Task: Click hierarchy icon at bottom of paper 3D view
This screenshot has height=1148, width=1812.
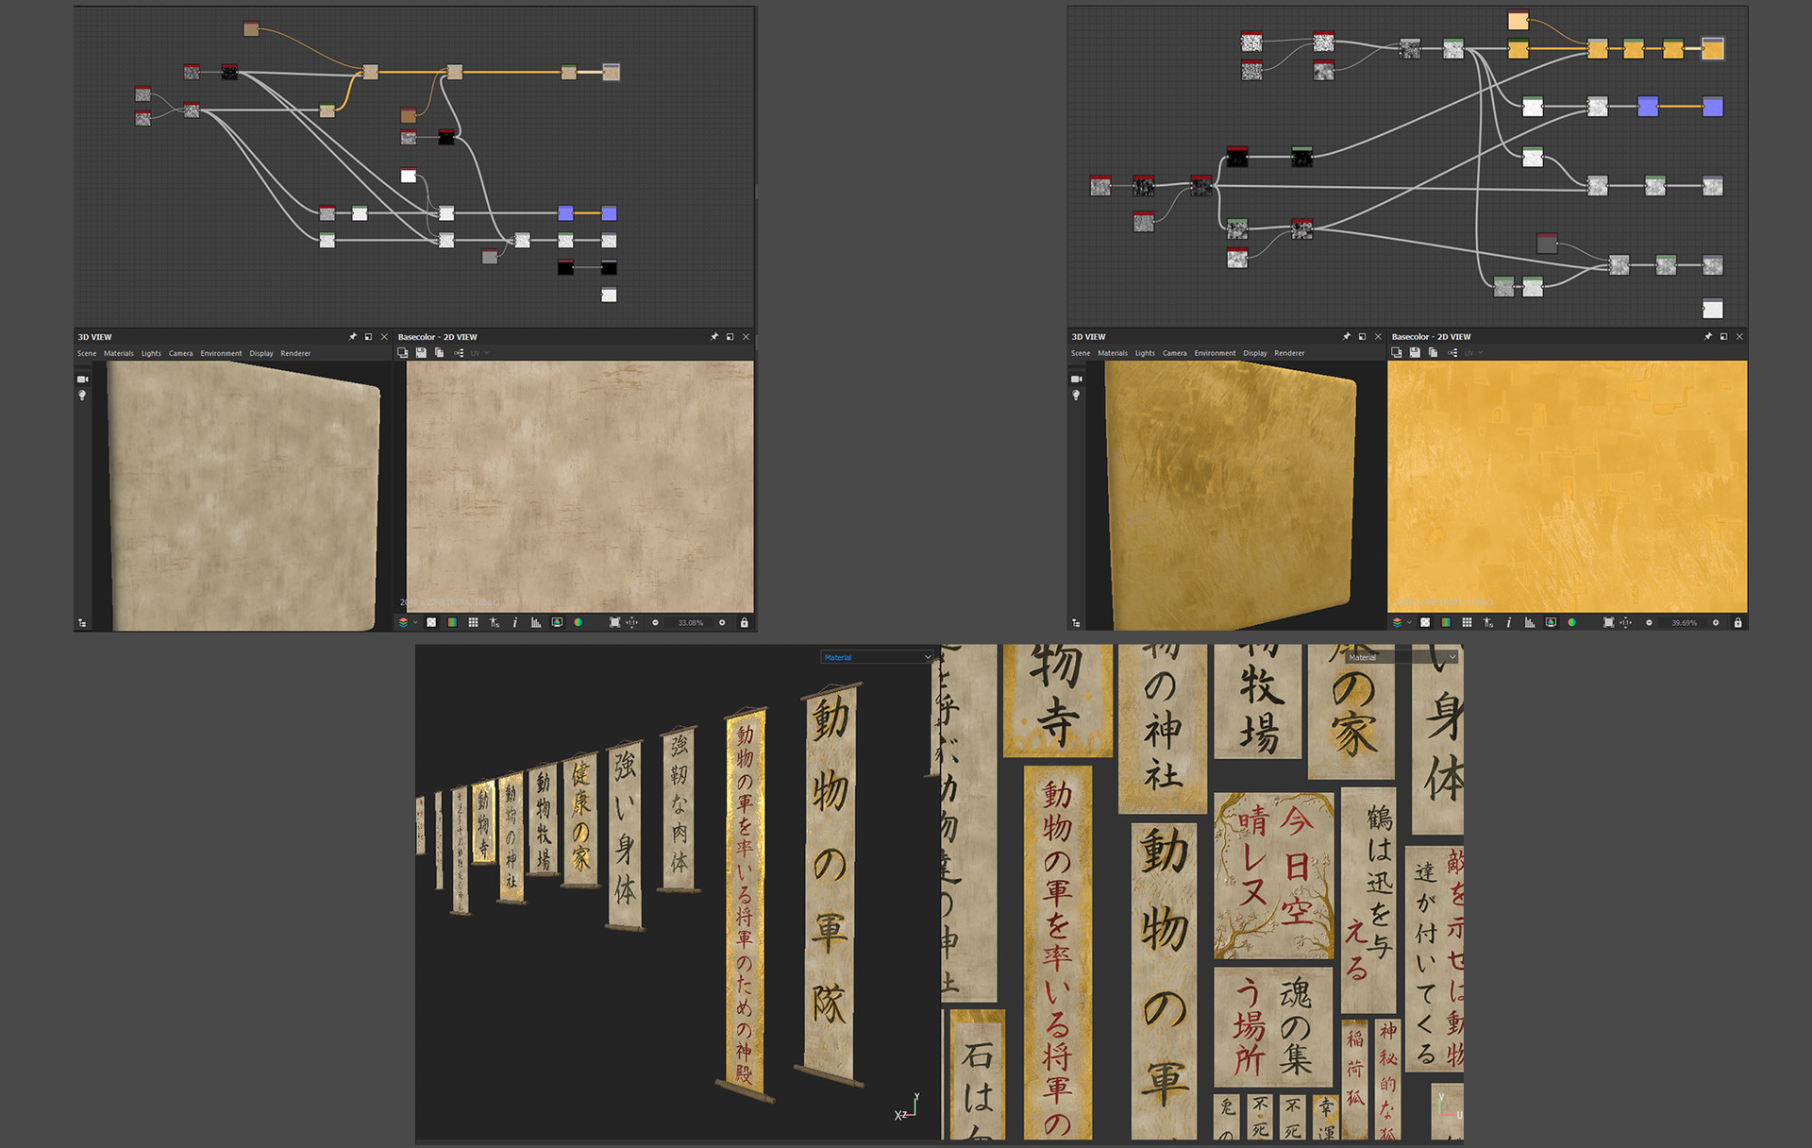Action: click(x=82, y=623)
